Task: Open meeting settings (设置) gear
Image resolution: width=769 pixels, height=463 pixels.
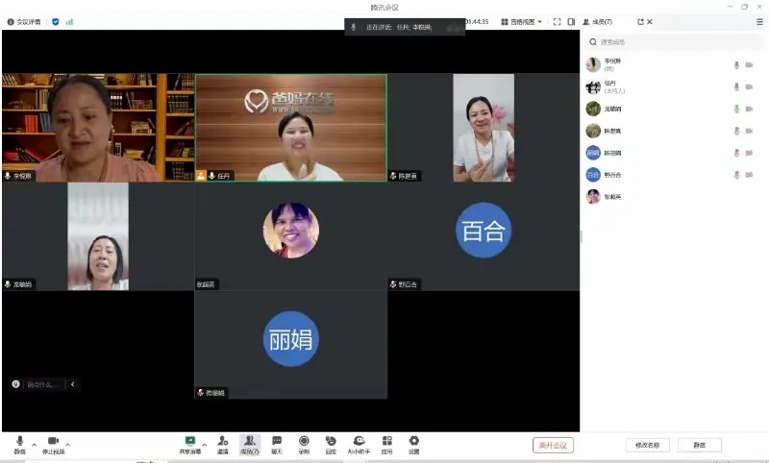Action: click(x=413, y=442)
